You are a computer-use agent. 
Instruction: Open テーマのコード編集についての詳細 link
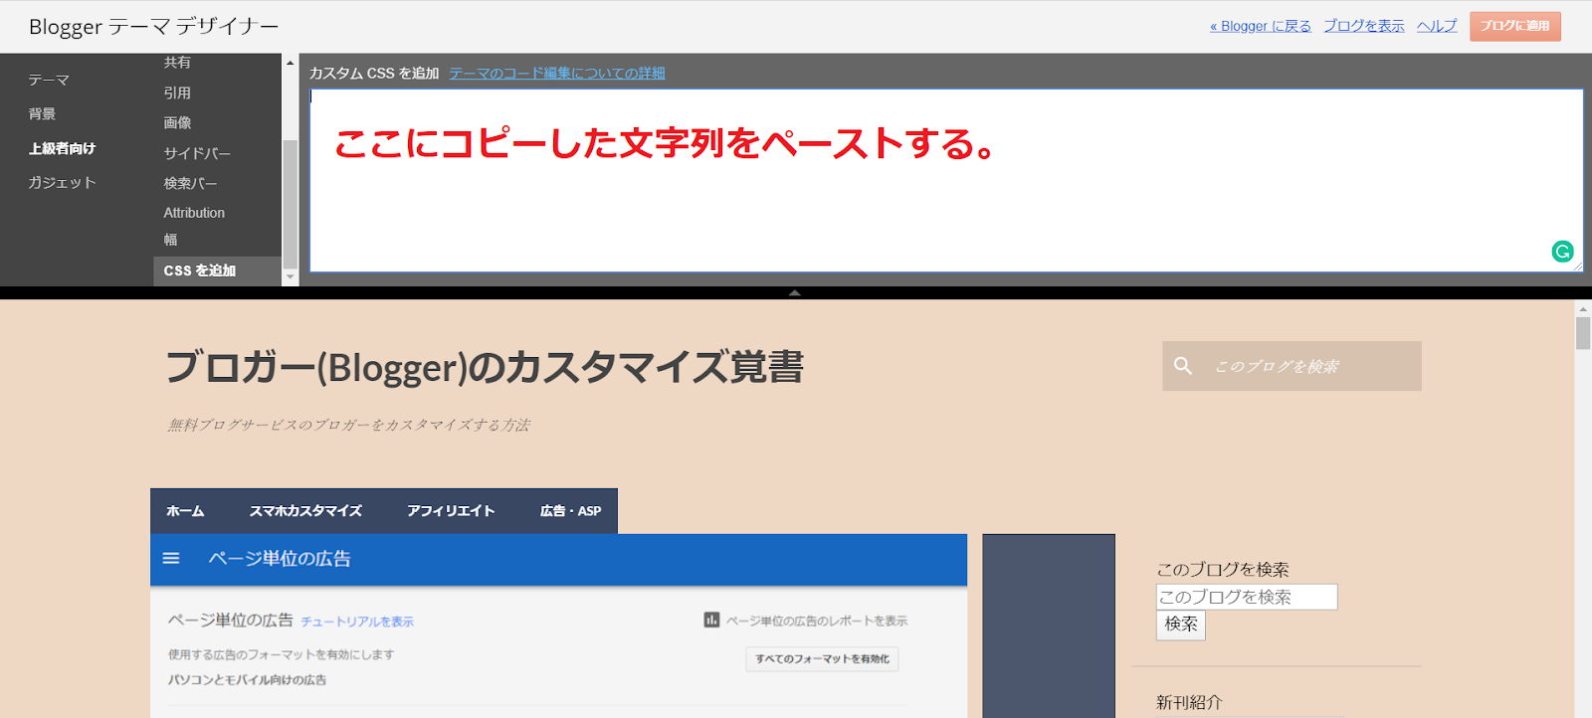(557, 73)
